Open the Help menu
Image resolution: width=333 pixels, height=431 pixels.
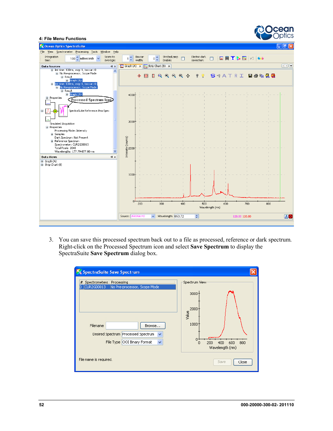point(116,52)
